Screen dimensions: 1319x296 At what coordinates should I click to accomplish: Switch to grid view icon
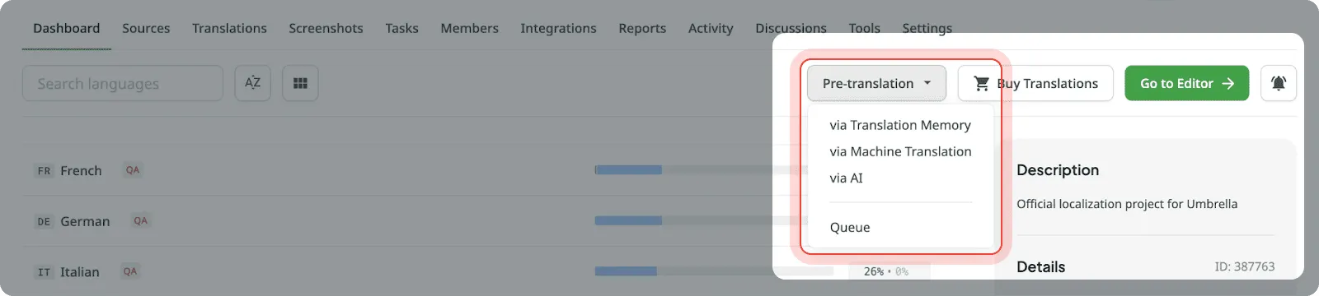tap(300, 83)
